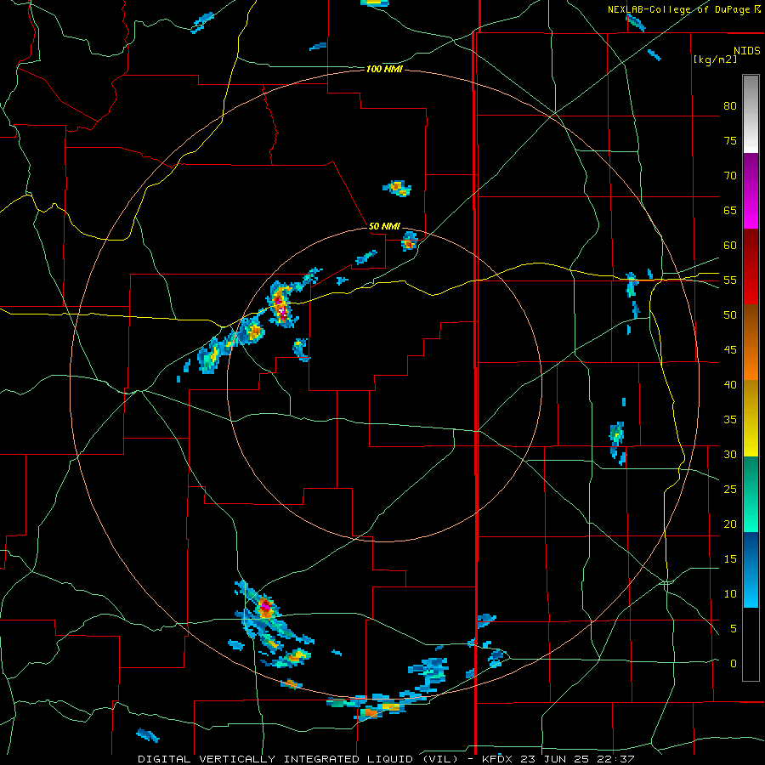
Task: Click the 65 value on color scale
Action: pos(730,210)
